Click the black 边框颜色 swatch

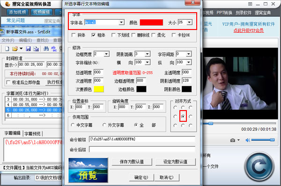point(141,89)
